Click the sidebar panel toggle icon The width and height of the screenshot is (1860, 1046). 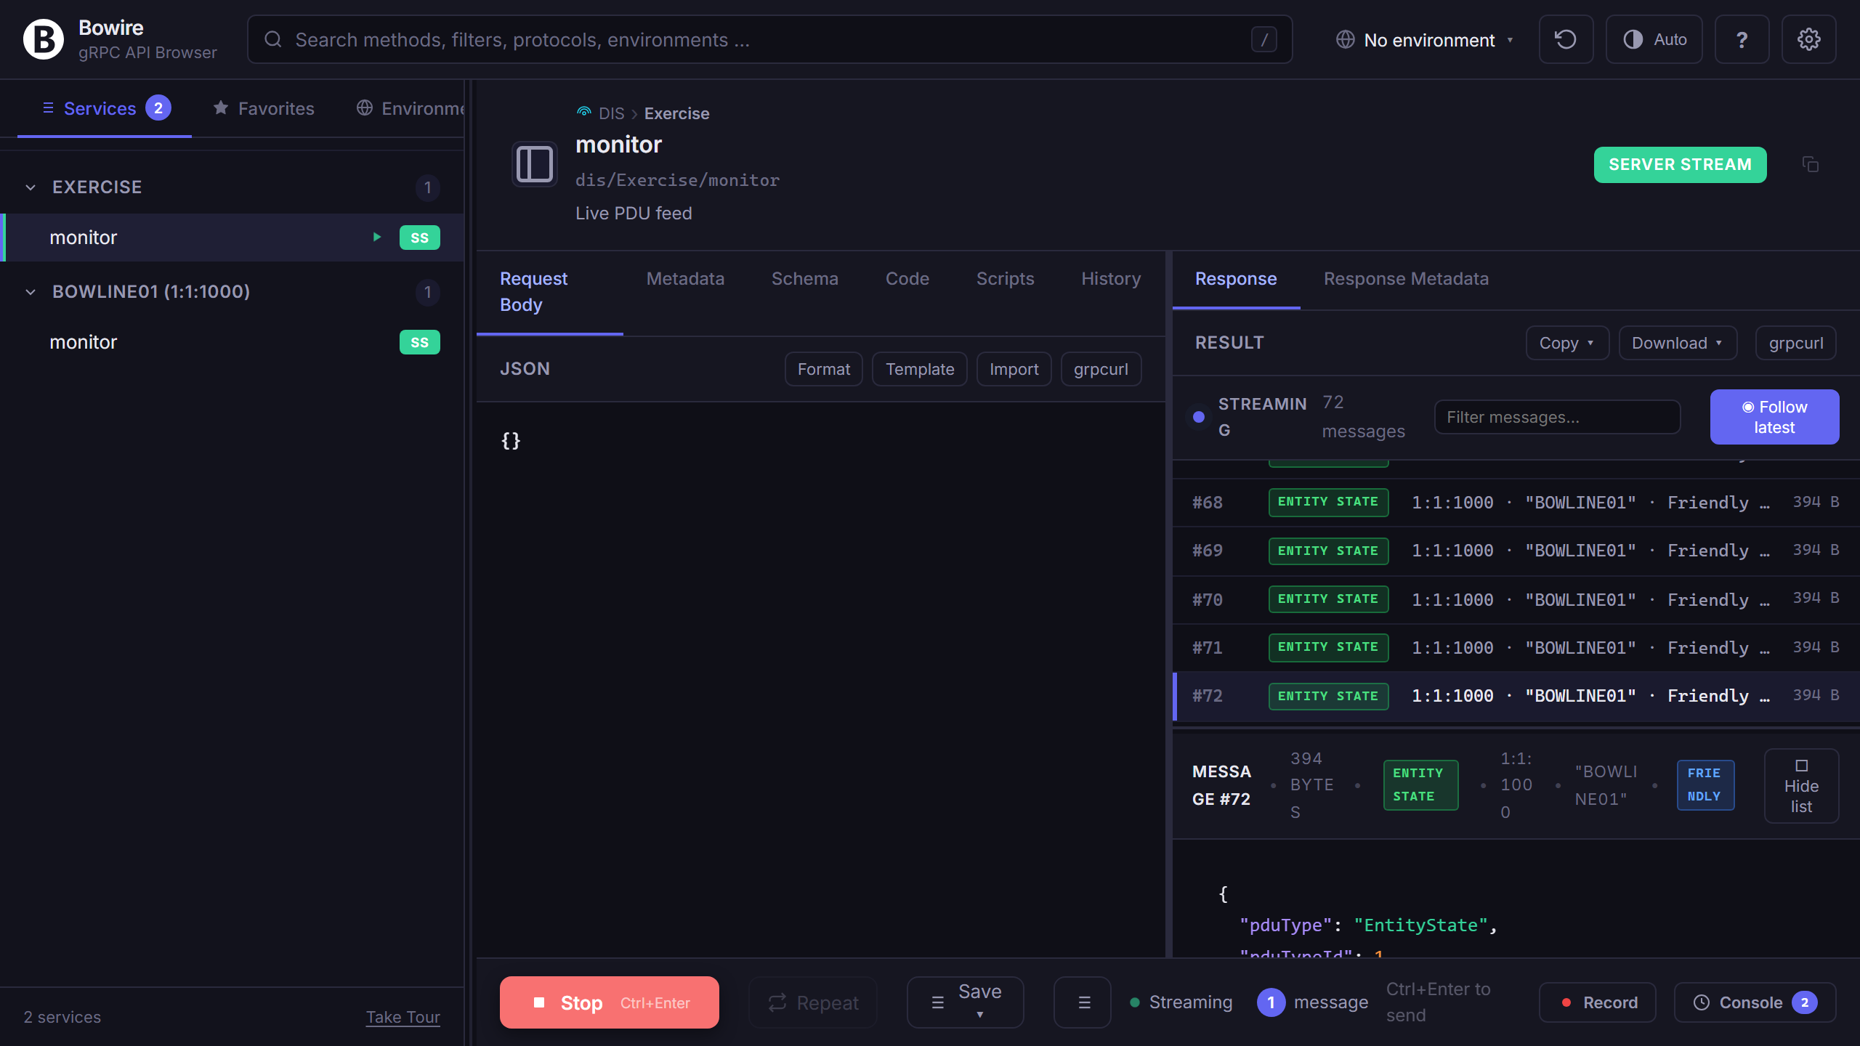[x=535, y=164]
